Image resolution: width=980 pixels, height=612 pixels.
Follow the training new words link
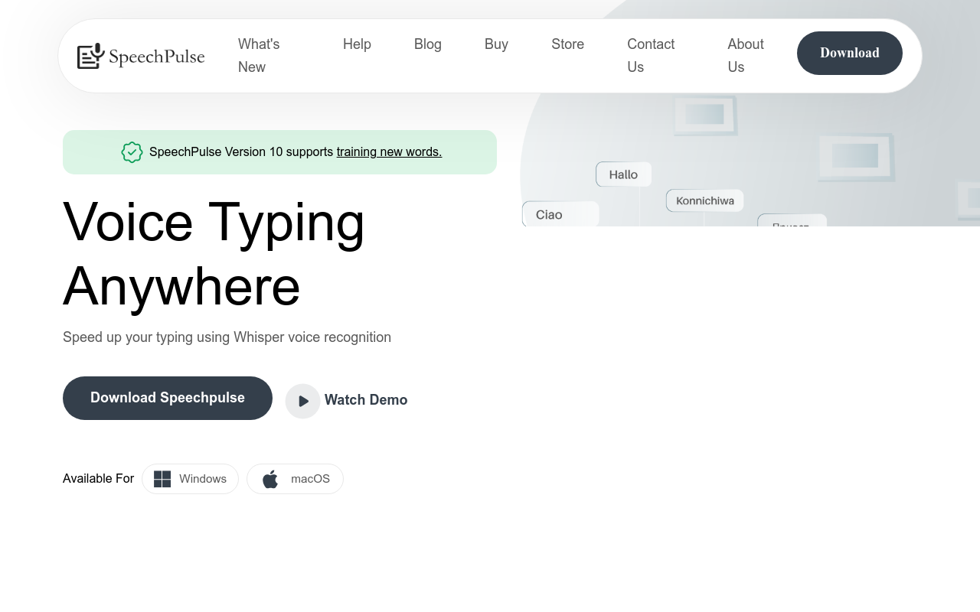click(389, 151)
